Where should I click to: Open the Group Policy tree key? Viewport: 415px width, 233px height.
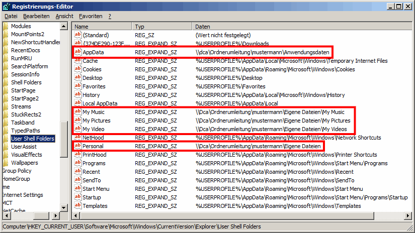click(17, 171)
